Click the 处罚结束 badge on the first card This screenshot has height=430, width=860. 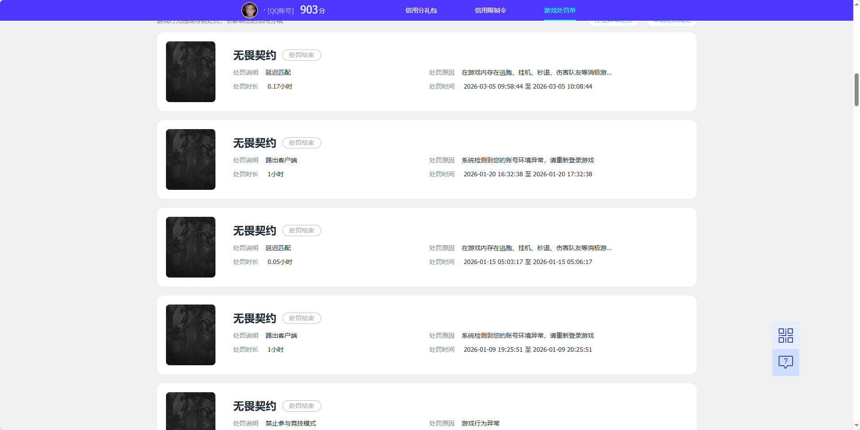pyautogui.click(x=301, y=55)
